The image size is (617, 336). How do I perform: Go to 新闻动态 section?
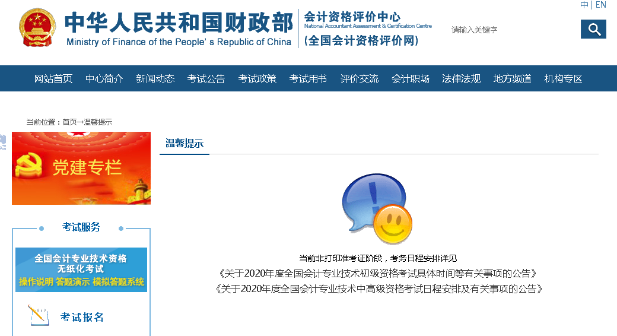pyautogui.click(x=155, y=78)
